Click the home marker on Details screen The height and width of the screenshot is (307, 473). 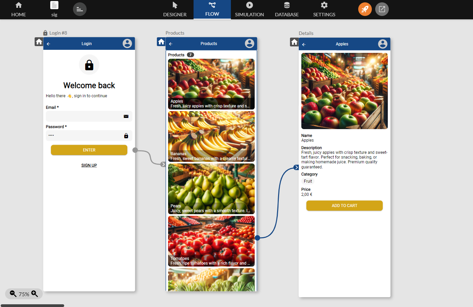pyautogui.click(x=294, y=42)
